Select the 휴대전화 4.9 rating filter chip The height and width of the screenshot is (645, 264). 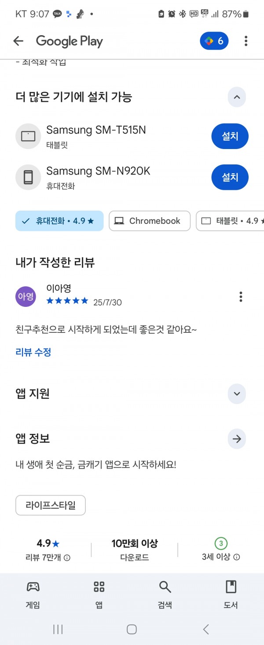pos(59,221)
